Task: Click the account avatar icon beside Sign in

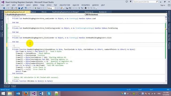Action: pyautogui.click(x=169, y=5)
